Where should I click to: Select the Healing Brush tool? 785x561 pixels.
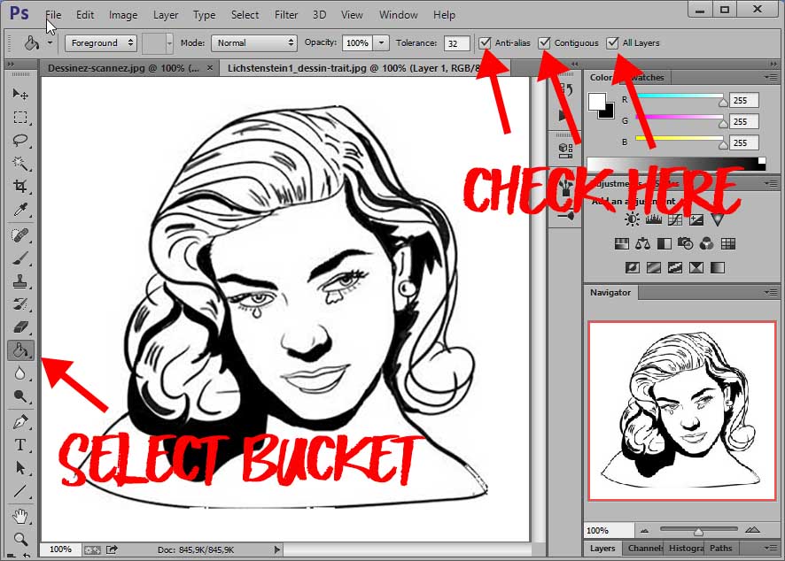pos(20,235)
